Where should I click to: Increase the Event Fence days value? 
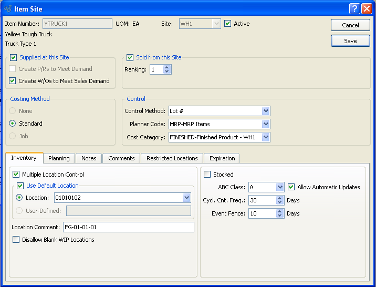click(280, 211)
